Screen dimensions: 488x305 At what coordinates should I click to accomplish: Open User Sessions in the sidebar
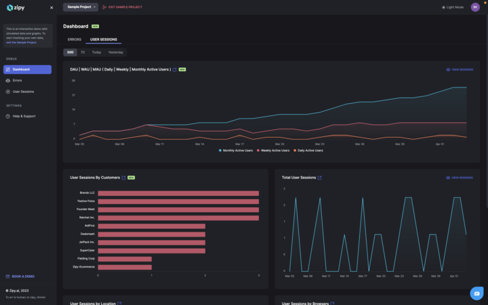click(23, 91)
